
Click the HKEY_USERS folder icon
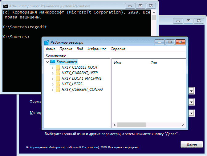coord(58,84)
